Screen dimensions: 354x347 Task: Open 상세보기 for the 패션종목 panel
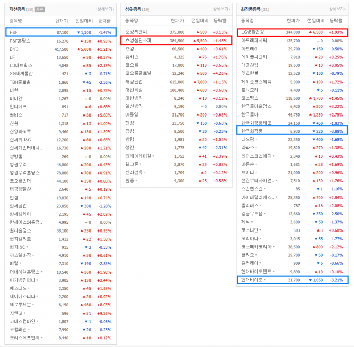point(106,9)
